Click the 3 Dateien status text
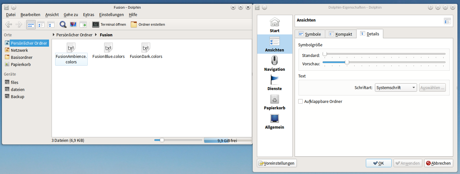This screenshot has width=460, height=174. 68,141
